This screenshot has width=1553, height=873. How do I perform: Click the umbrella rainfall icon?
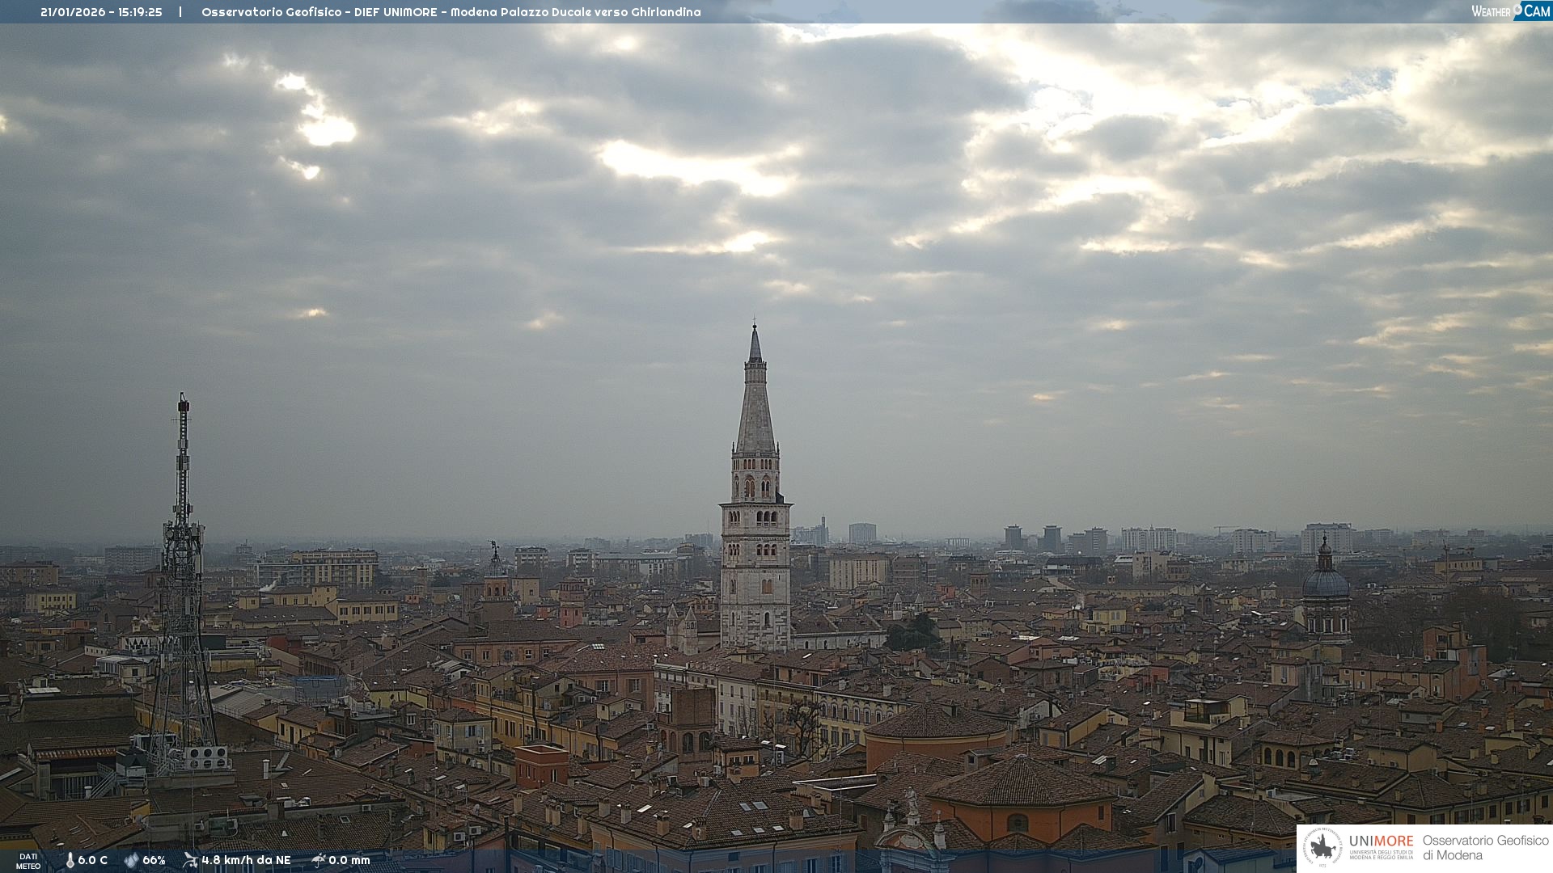pyautogui.click(x=319, y=860)
